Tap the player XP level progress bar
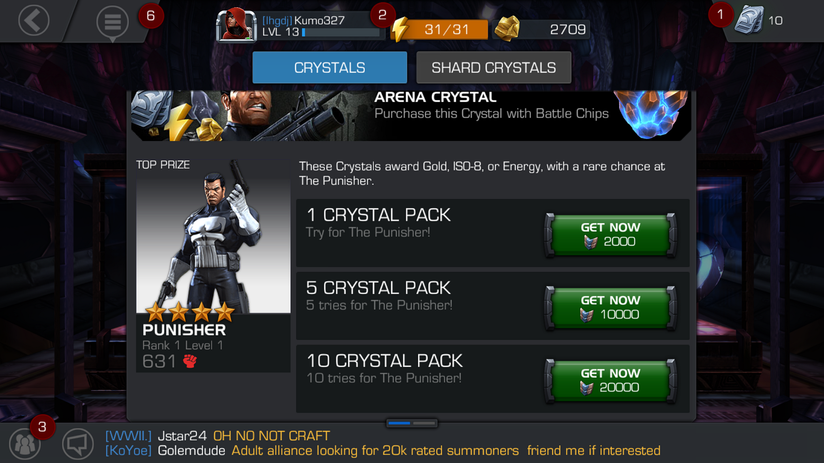This screenshot has height=463, width=824. (341, 32)
